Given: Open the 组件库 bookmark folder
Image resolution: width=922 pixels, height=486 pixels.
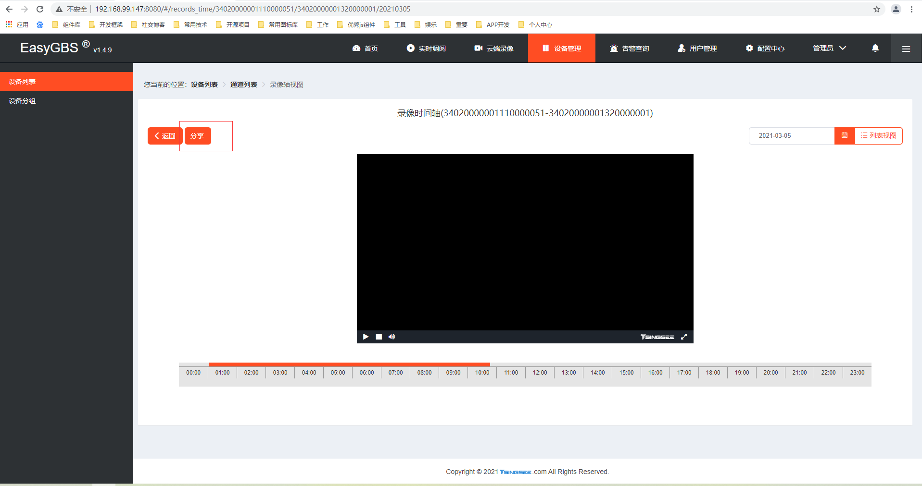Looking at the screenshot, I should click(x=66, y=24).
